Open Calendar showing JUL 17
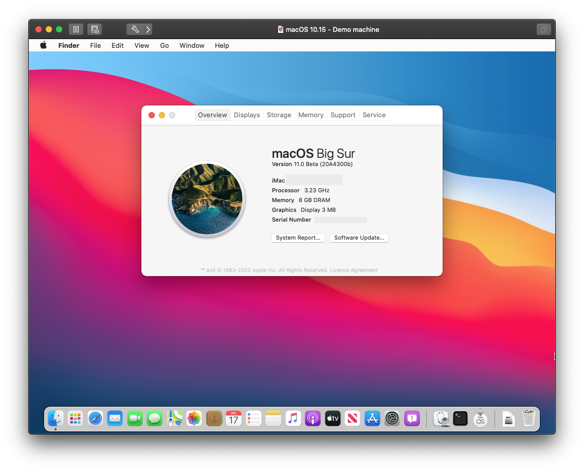This screenshot has height=472, width=584. 233,419
